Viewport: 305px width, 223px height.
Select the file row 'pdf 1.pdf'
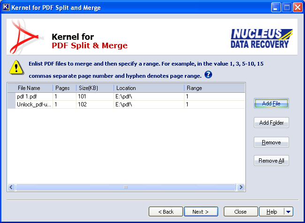point(126,97)
